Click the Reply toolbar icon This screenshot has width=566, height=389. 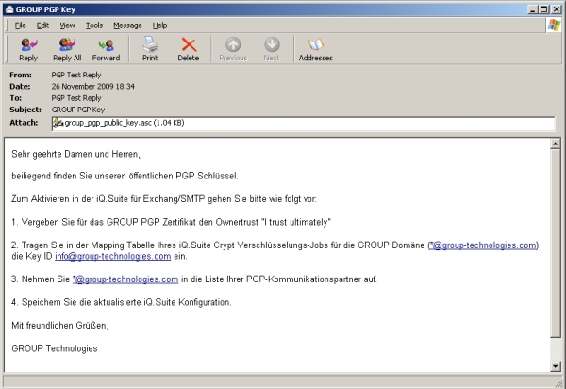[28, 48]
